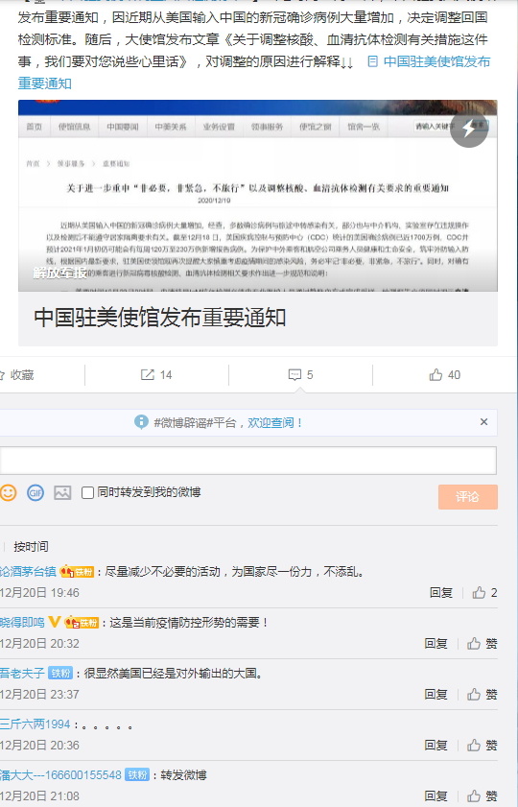Viewport: 518px width, 807px height.
Task: Close the 微博辟谣 notice banner
Action: 483,421
